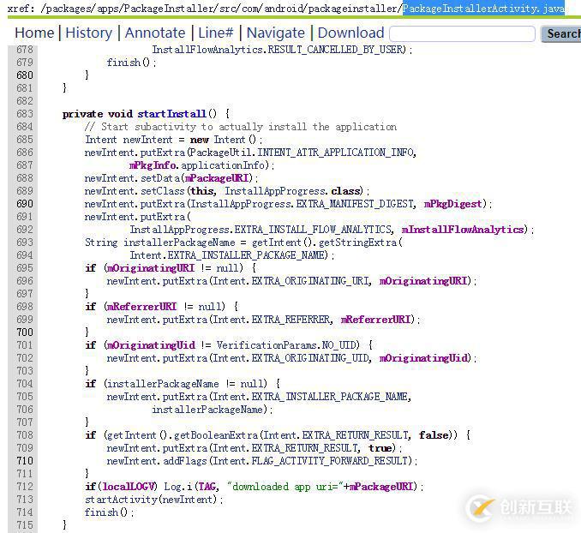This screenshot has height=533, width=581.
Task: Jump to line number 715
Action: [x=25, y=524]
